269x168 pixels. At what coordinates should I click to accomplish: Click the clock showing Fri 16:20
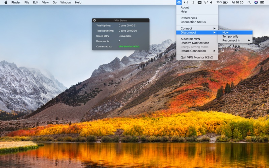237,2
